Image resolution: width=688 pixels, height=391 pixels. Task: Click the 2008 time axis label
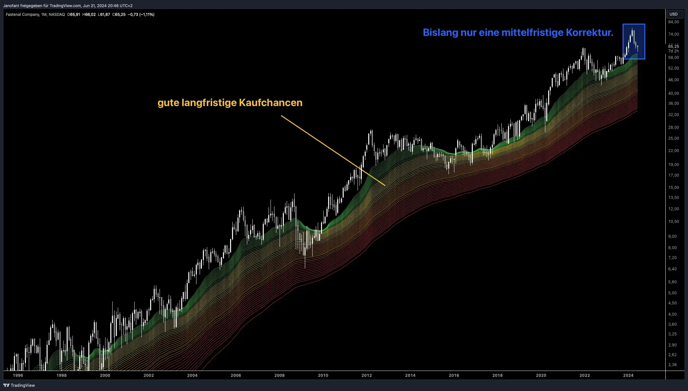[280, 375]
